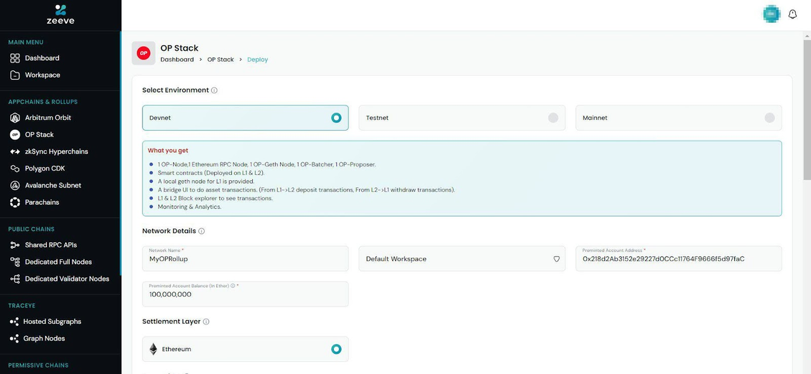811x374 pixels.
Task: Open the Default Workspace dropdown
Action: (462, 259)
